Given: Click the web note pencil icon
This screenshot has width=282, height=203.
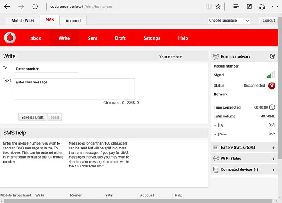Looking at the screenshot, I should tap(249, 7).
